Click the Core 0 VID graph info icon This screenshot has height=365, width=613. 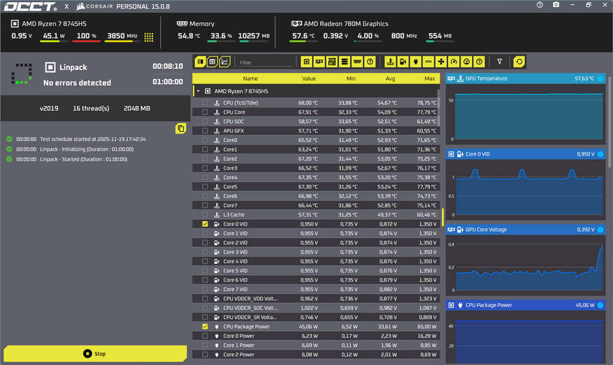[x=600, y=154]
